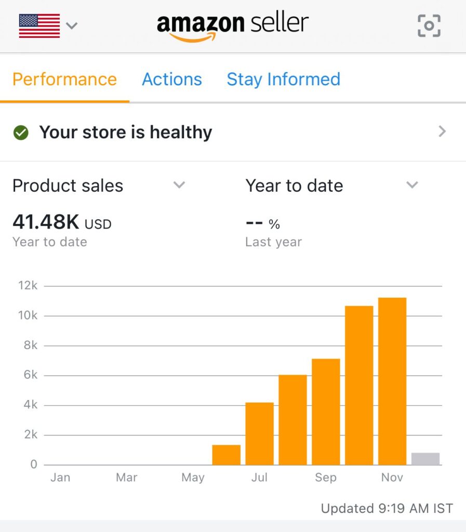The width and height of the screenshot is (466, 532).
Task: Select the November sales bar
Action: tap(392, 381)
